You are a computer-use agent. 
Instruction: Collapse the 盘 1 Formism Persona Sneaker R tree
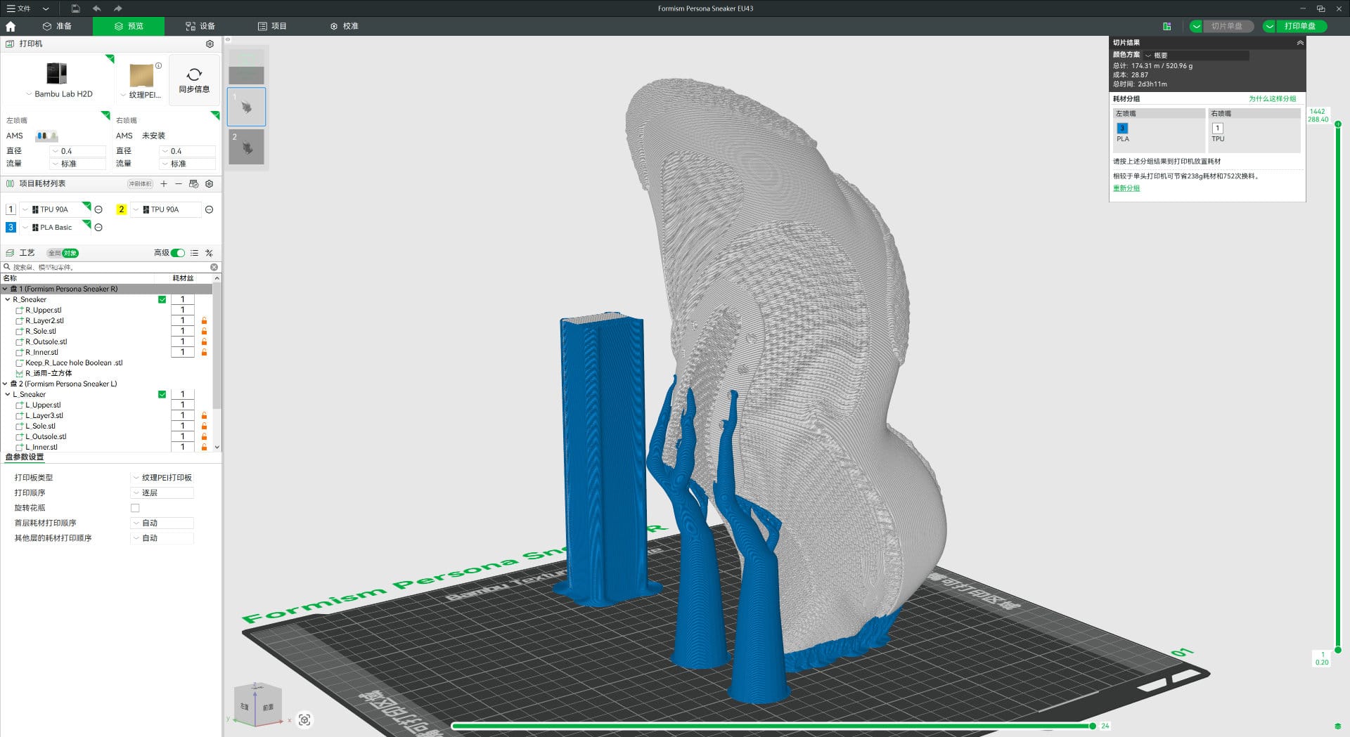click(5, 289)
